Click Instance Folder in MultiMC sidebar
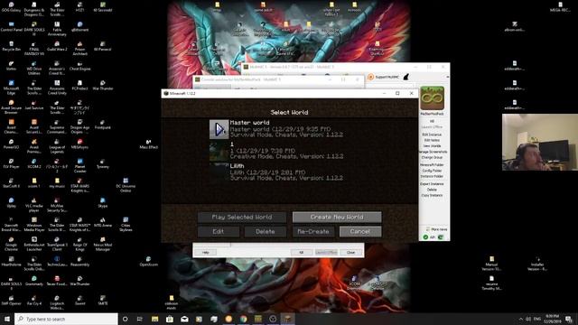578x325 pixels. (432, 177)
